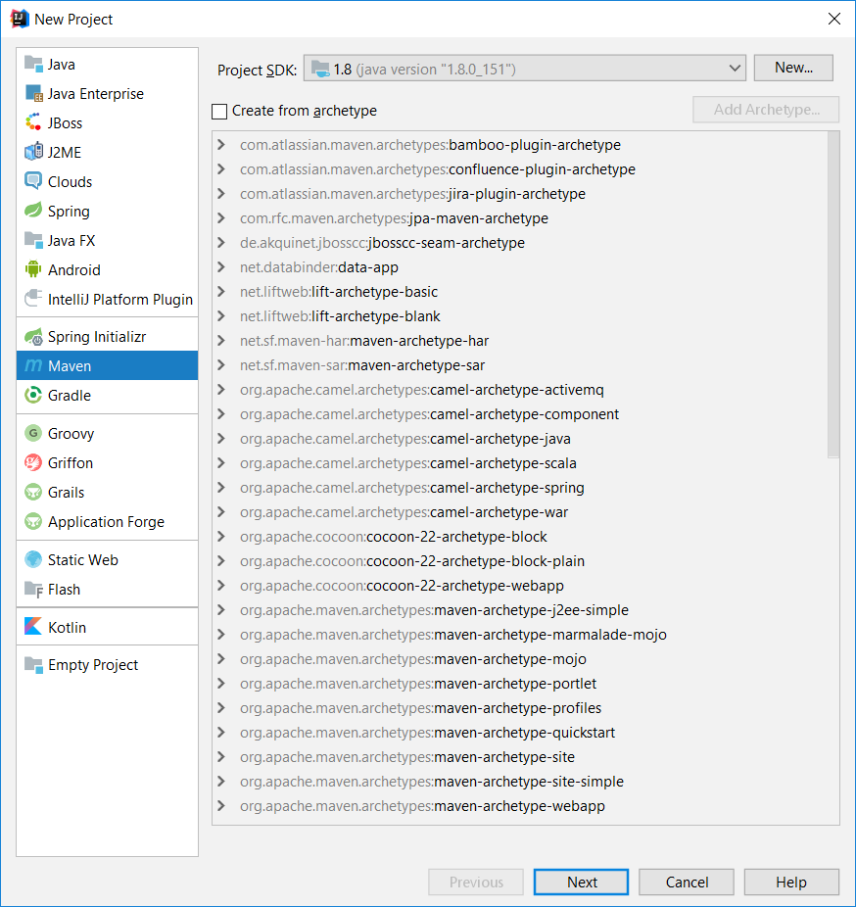The width and height of the screenshot is (856, 907).
Task: Click the Previous button
Action: point(476,882)
